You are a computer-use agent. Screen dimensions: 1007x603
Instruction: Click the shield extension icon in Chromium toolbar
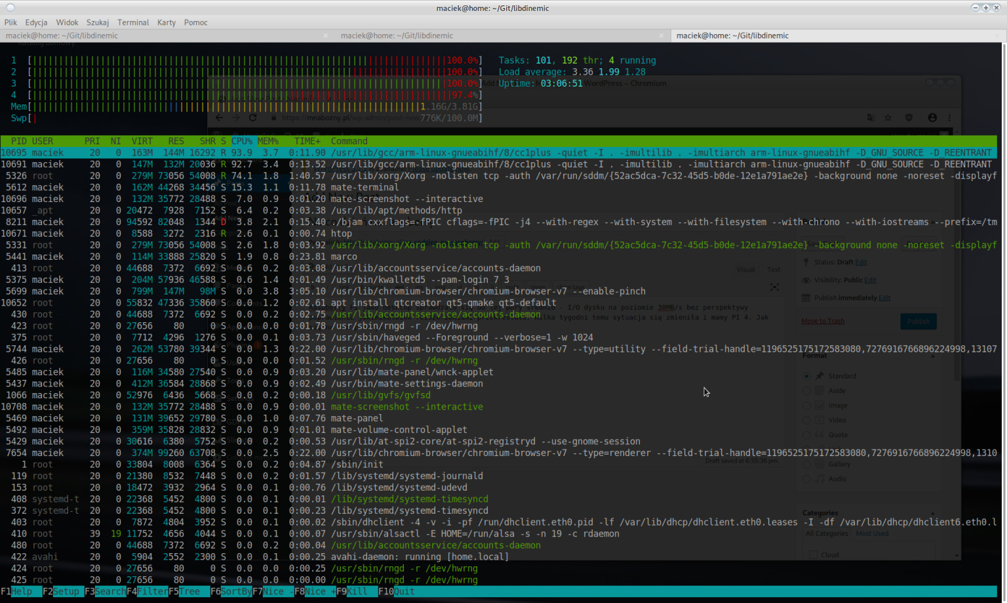pos(909,118)
